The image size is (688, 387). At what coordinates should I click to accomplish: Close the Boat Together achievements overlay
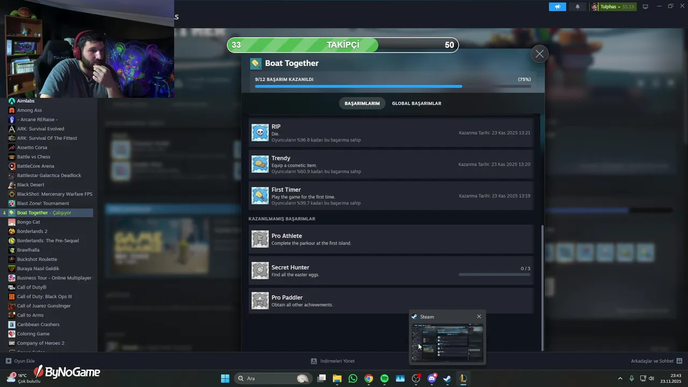[x=539, y=54]
